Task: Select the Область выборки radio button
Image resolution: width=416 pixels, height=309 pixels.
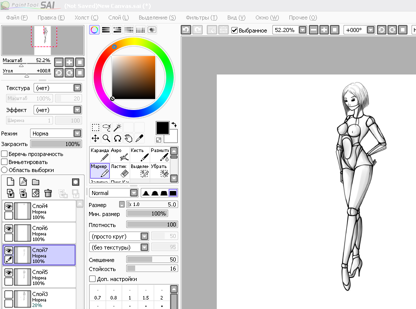Action: pyautogui.click(x=5, y=170)
